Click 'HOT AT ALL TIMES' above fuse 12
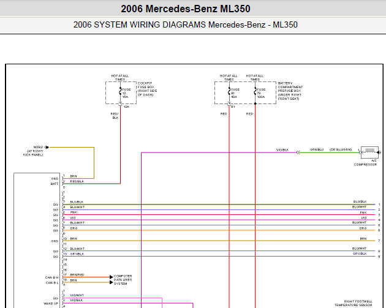The height and width of the screenshot is (308, 386). [x=120, y=78]
